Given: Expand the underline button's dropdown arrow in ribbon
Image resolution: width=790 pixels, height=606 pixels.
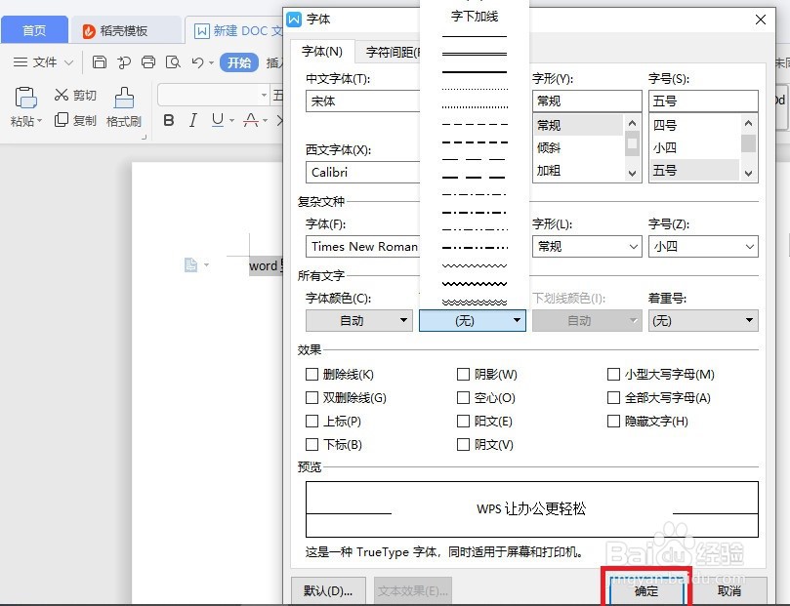Looking at the screenshot, I should (x=231, y=121).
